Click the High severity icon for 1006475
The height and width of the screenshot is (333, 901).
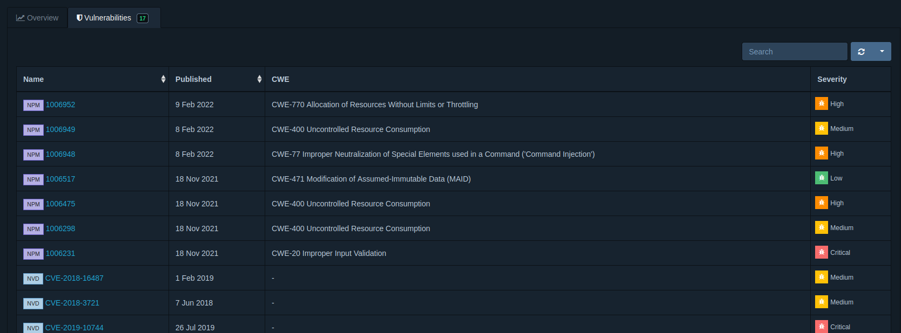pos(821,203)
